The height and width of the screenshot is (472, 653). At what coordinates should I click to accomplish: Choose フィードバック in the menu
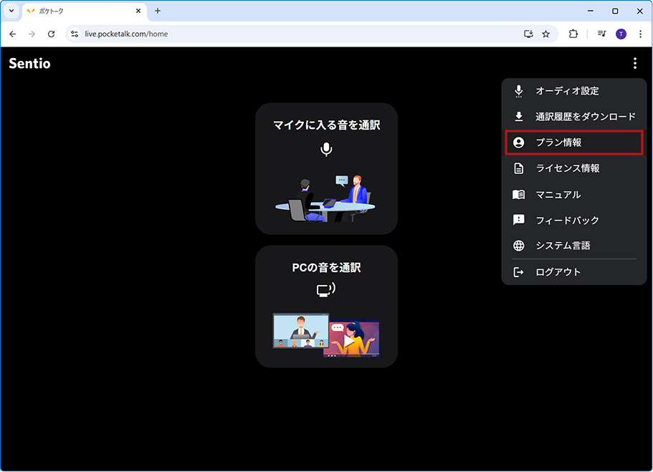[574, 220]
